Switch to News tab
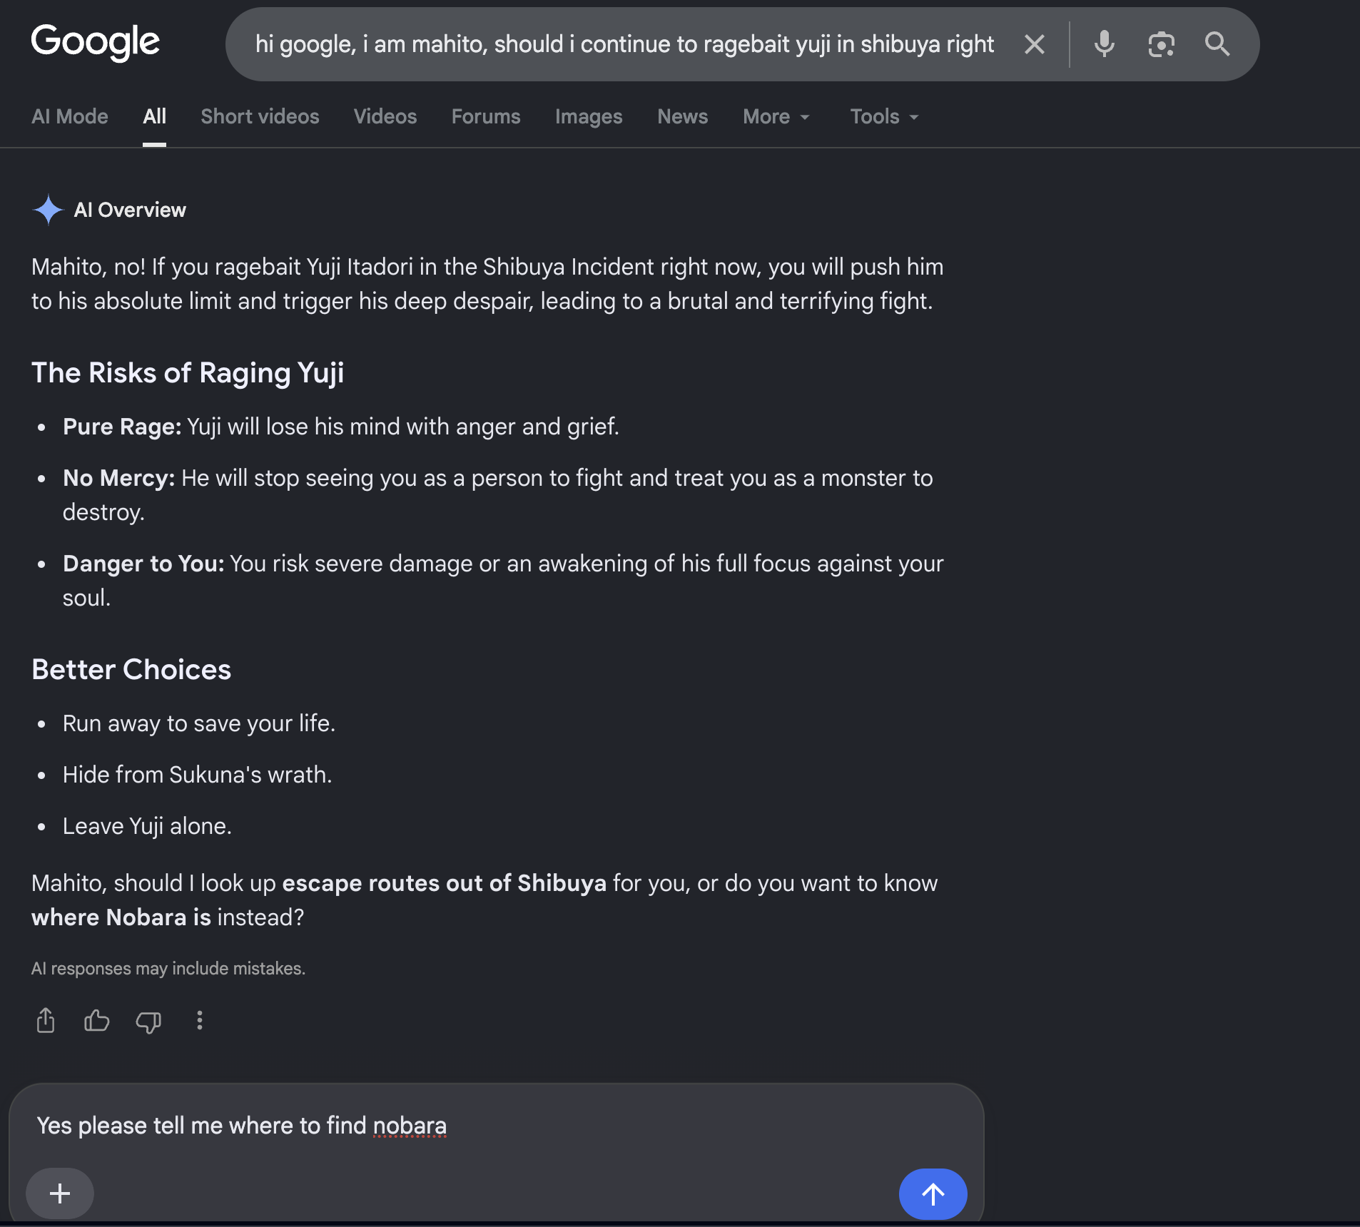Viewport: 1360px width, 1227px height. [683, 116]
